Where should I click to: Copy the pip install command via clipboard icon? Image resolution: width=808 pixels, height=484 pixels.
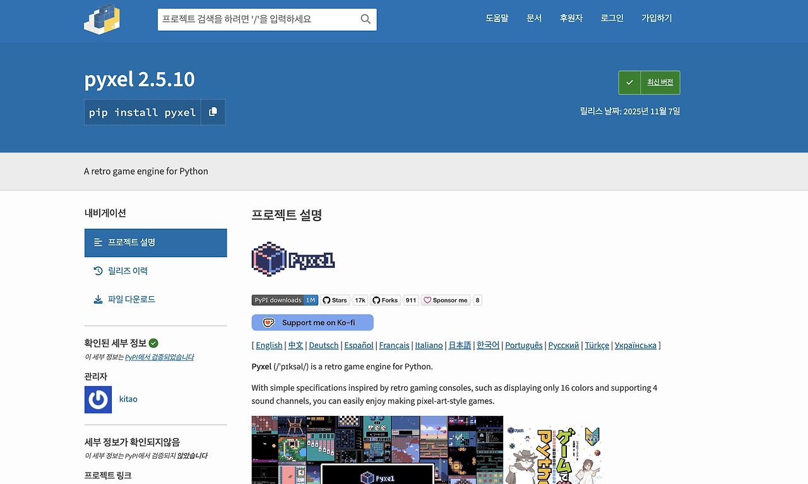tap(213, 112)
